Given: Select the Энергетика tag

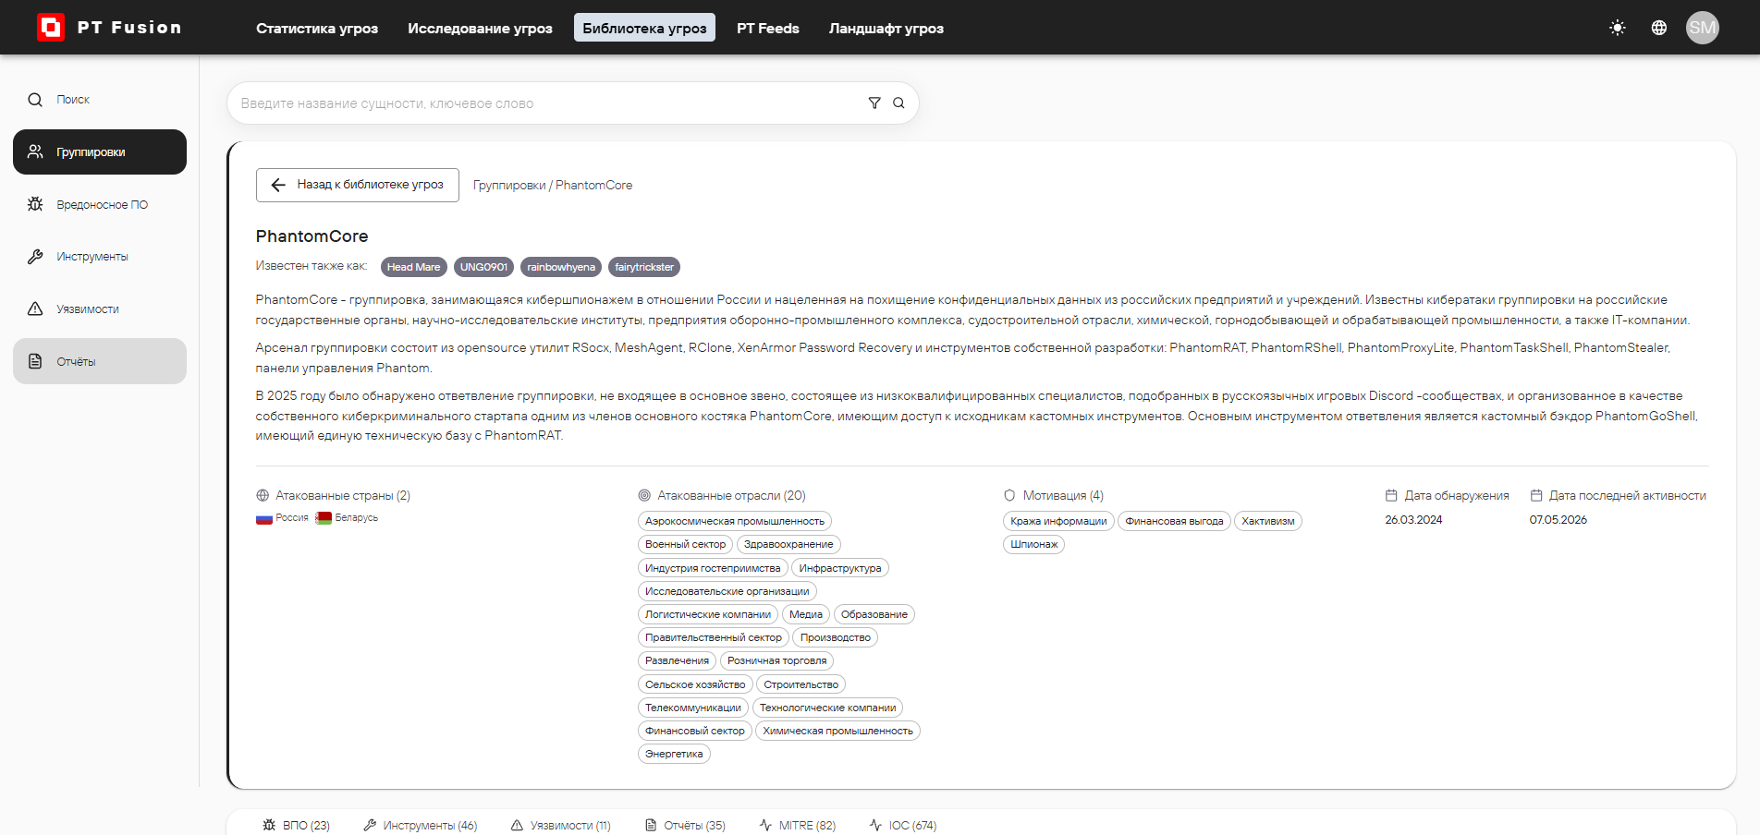Looking at the screenshot, I should pos(674,754).
